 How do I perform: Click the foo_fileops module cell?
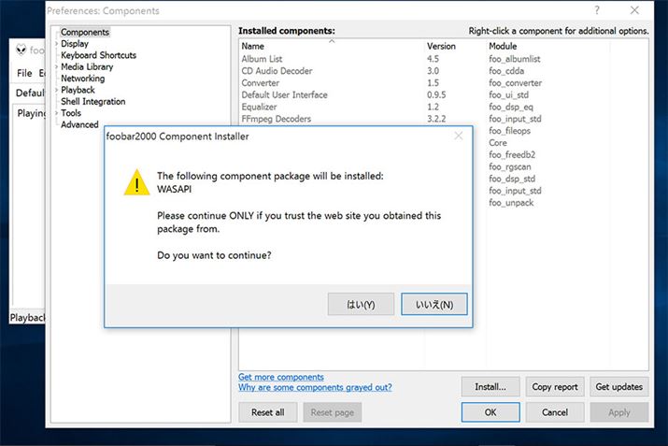point(509,131)
